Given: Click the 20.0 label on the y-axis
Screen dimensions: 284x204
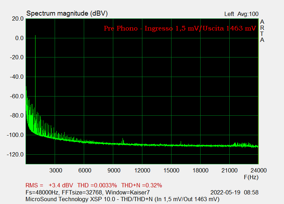Looking at the screenshot, I should pyautogui.click(x=17, y=18).
